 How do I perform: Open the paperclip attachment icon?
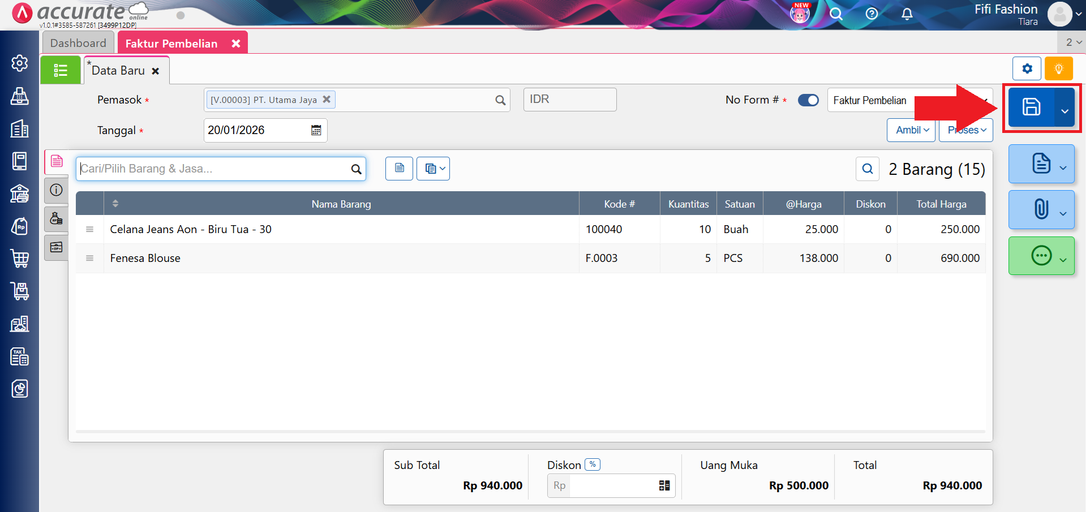click(x=1041, y=209)
